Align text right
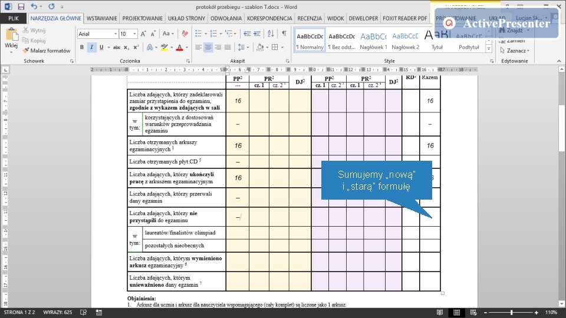This screenshot has width=566, height=318. (x=218, y=47)
